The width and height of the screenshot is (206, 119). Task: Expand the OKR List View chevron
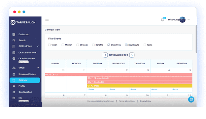click(x=38, y=46)
